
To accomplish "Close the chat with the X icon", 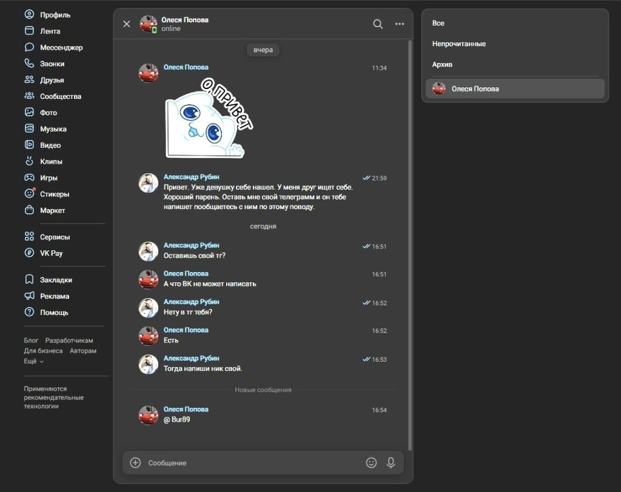I will pos(127,24).
